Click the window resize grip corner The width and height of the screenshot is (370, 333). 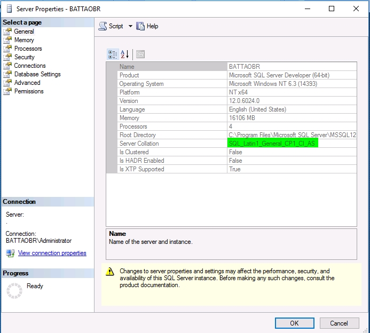pyautogui.click(x=366, y=330)
